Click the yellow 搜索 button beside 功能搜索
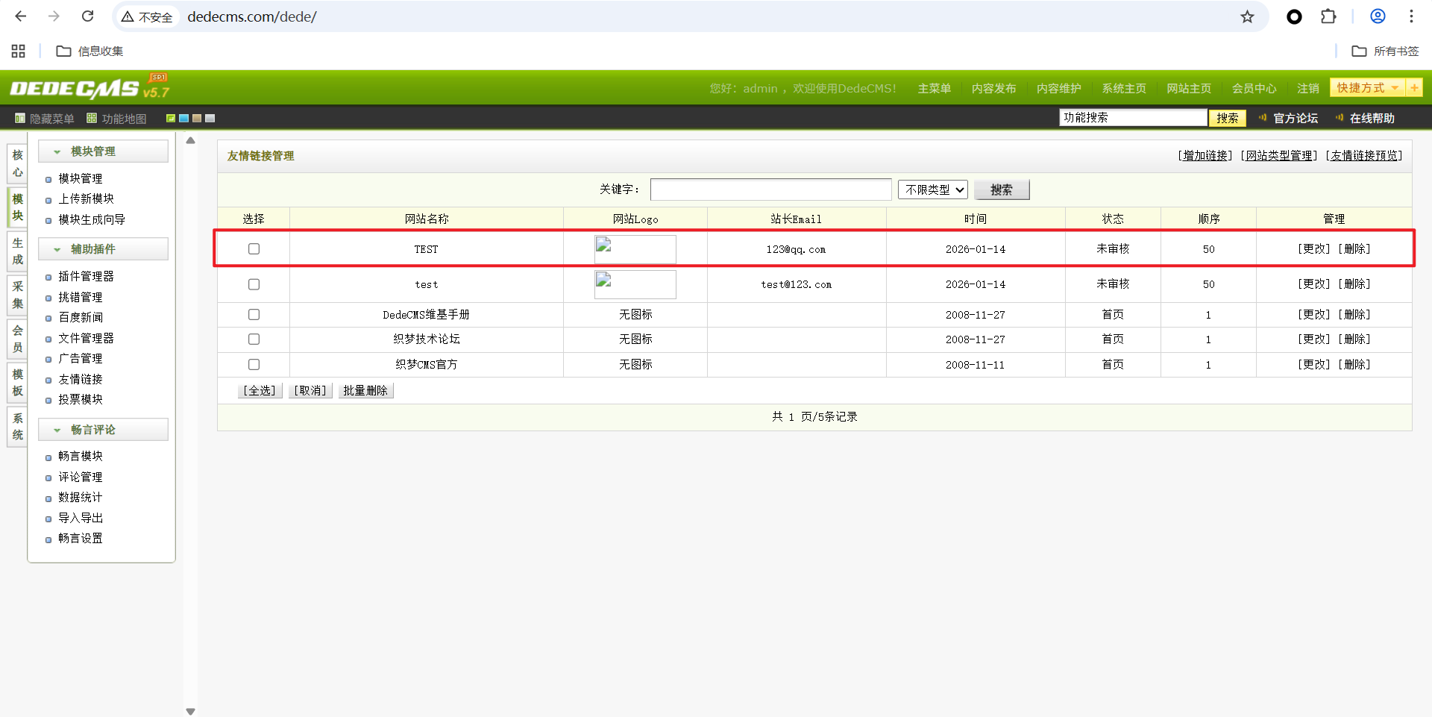This screenshot has width=1432, height=717. pyautogui.click(x=1227, y=118)
